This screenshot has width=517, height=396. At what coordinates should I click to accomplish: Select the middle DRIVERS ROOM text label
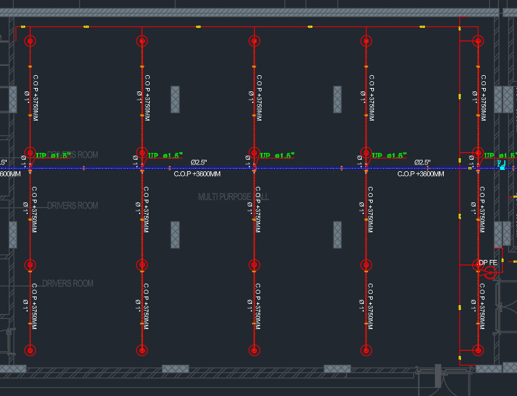73,206
